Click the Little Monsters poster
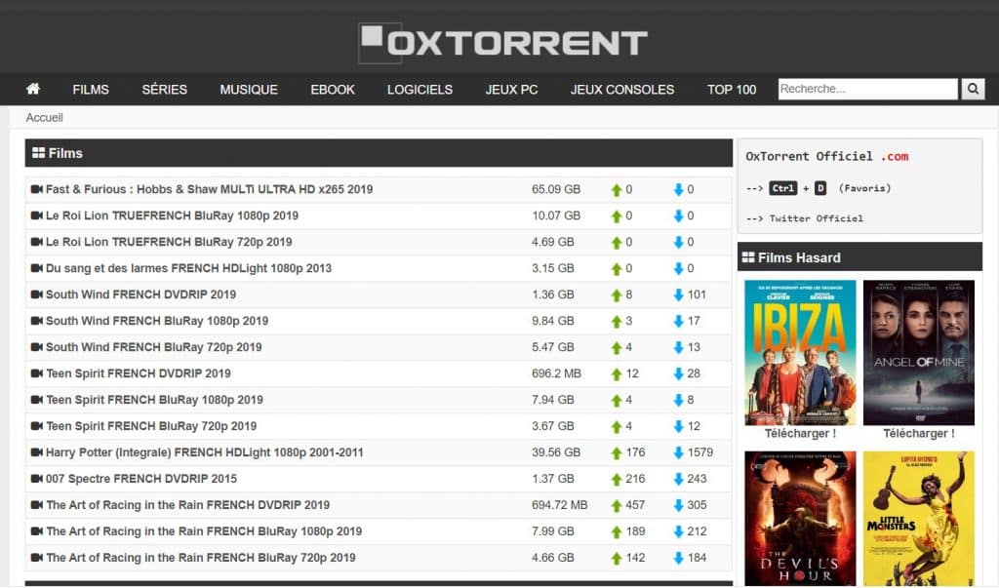The width and height of the screenshot is (999, 588). click(x=919, y=519)
